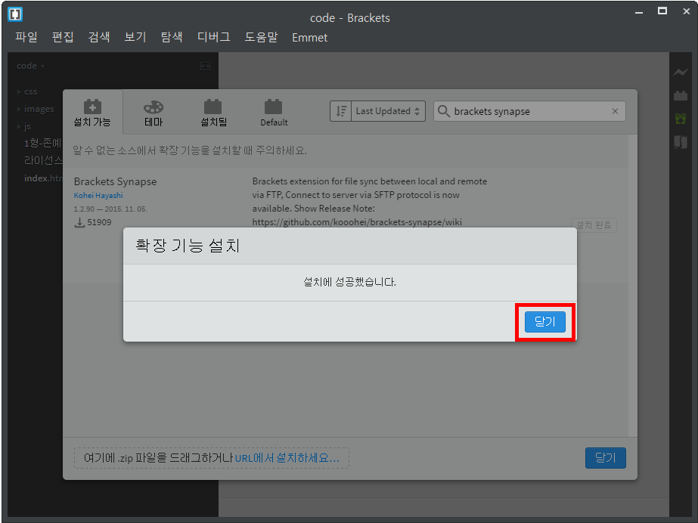The image size is (698, 523).
Task: Select the 1형-존예 file in sidebar
Action: coord(43,143)
